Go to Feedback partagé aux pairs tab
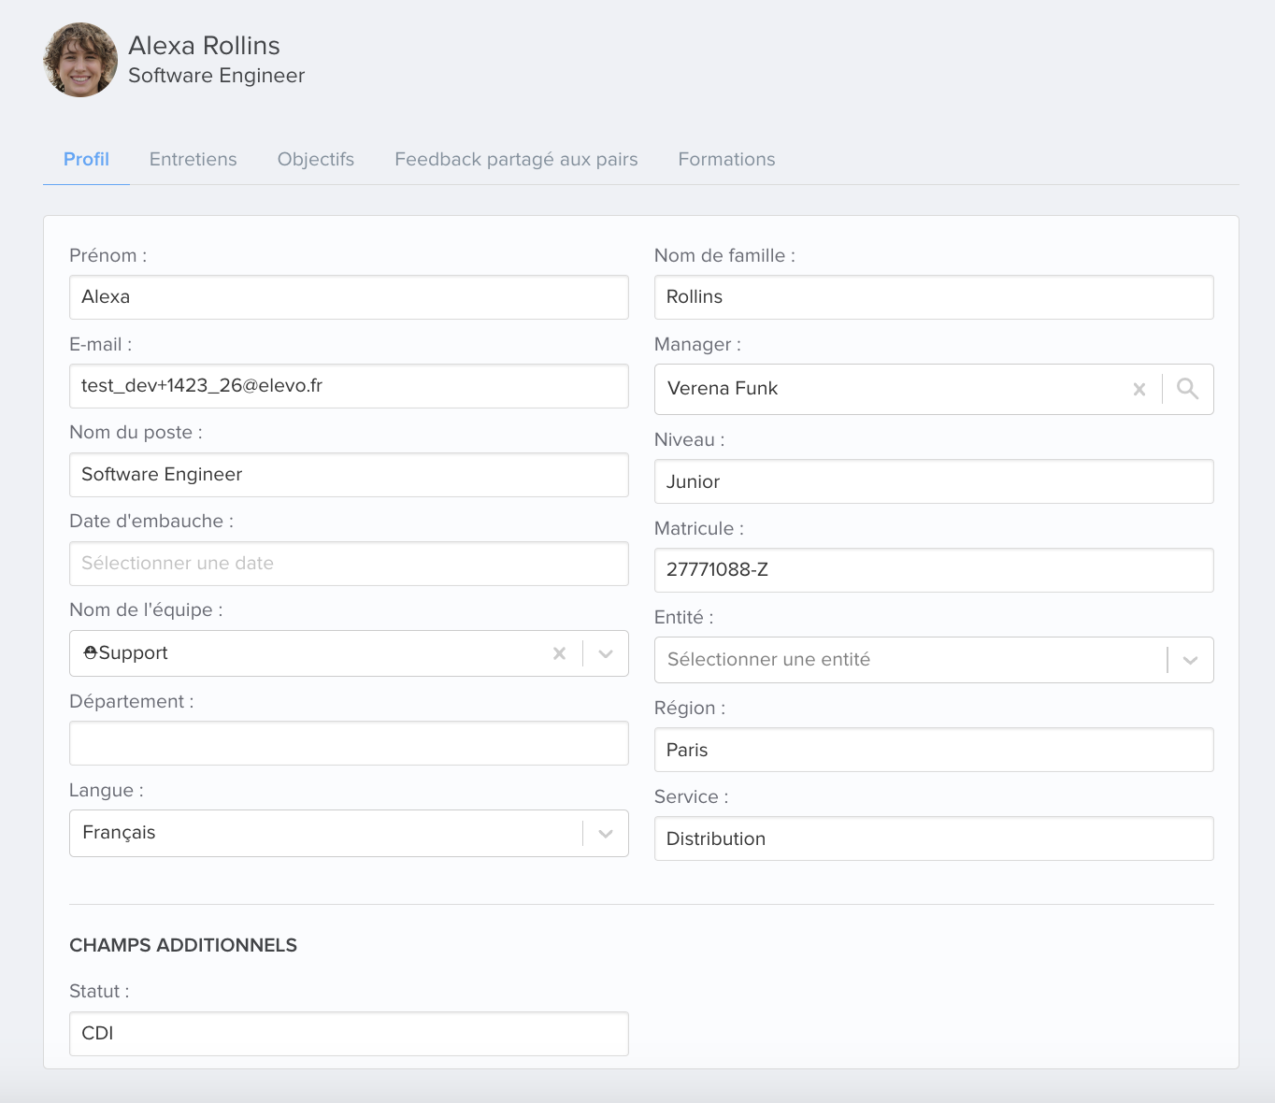 coord(516,159)
